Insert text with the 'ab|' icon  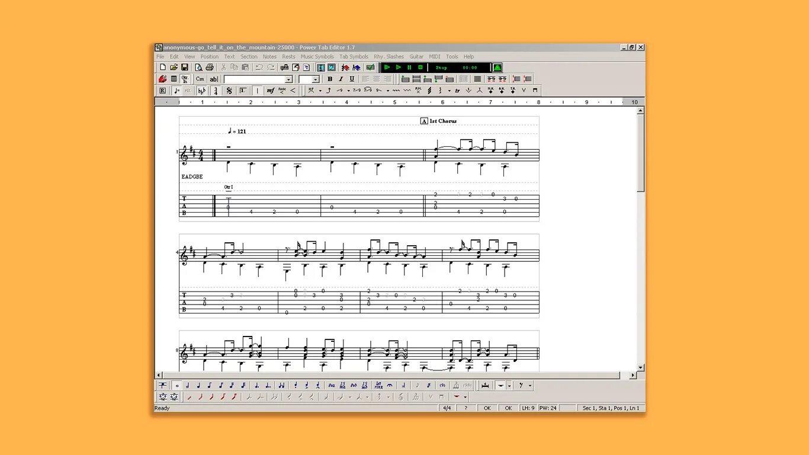pyautogui.click(x=213, y=79)
